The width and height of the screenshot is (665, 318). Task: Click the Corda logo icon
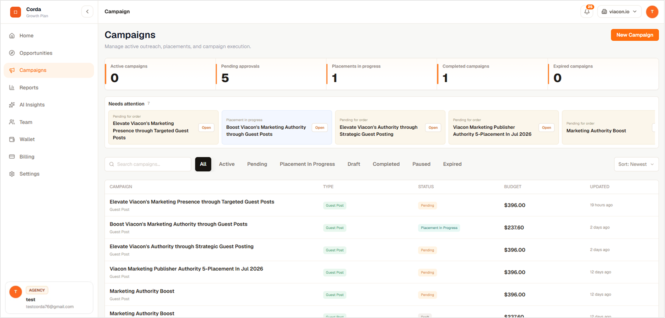click(x=15, y=12)
